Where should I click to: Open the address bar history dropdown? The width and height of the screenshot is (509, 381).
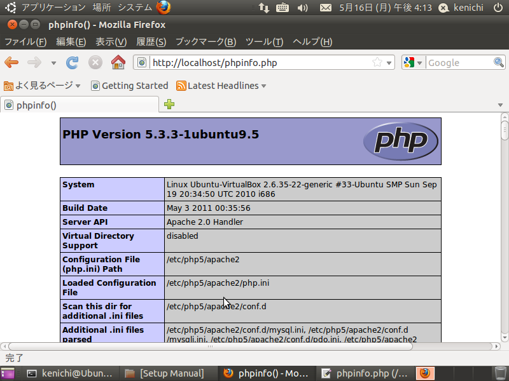[389, 63]
